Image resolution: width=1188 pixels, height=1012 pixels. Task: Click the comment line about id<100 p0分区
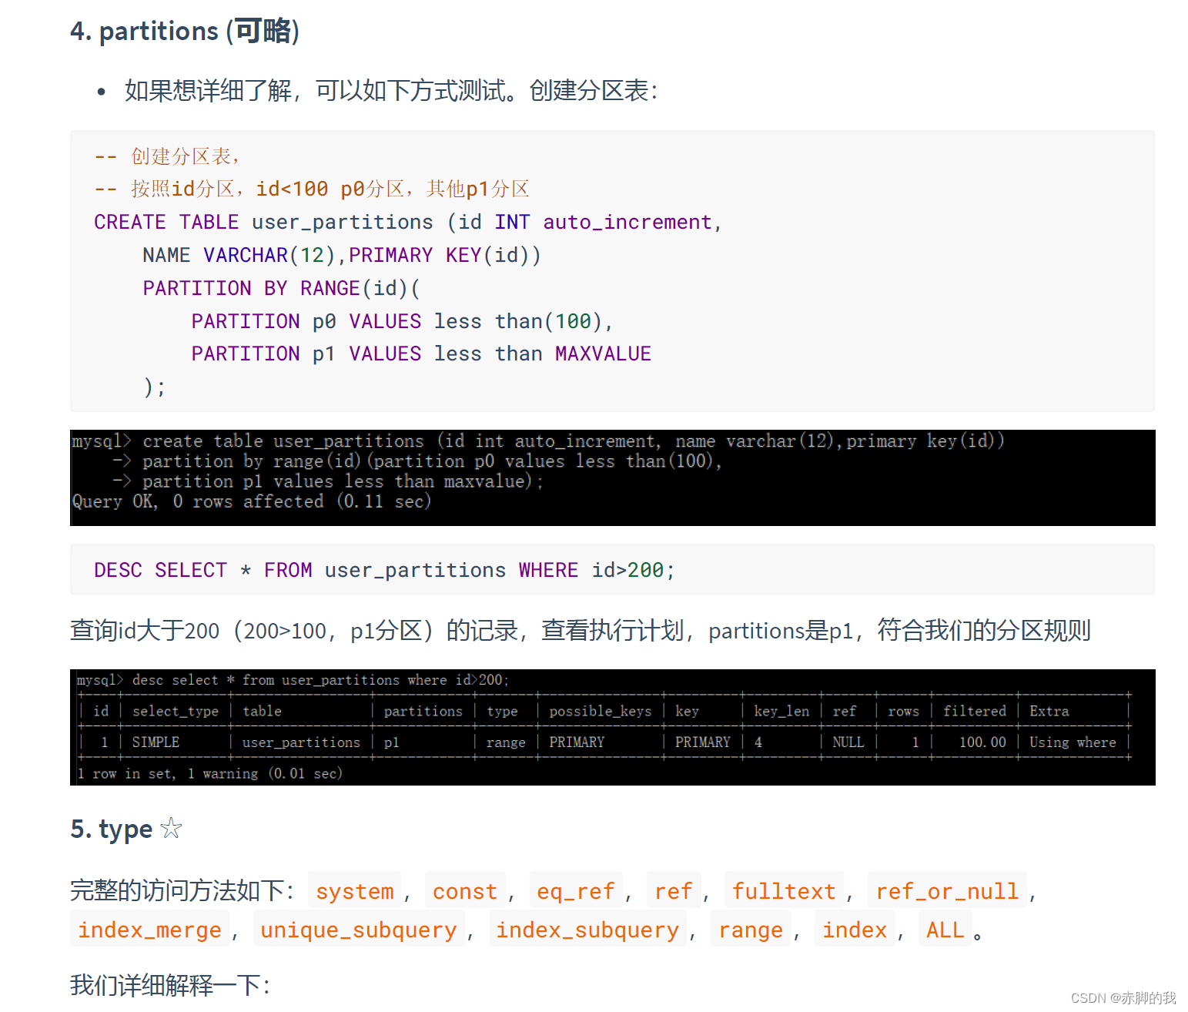coord(312,189)
